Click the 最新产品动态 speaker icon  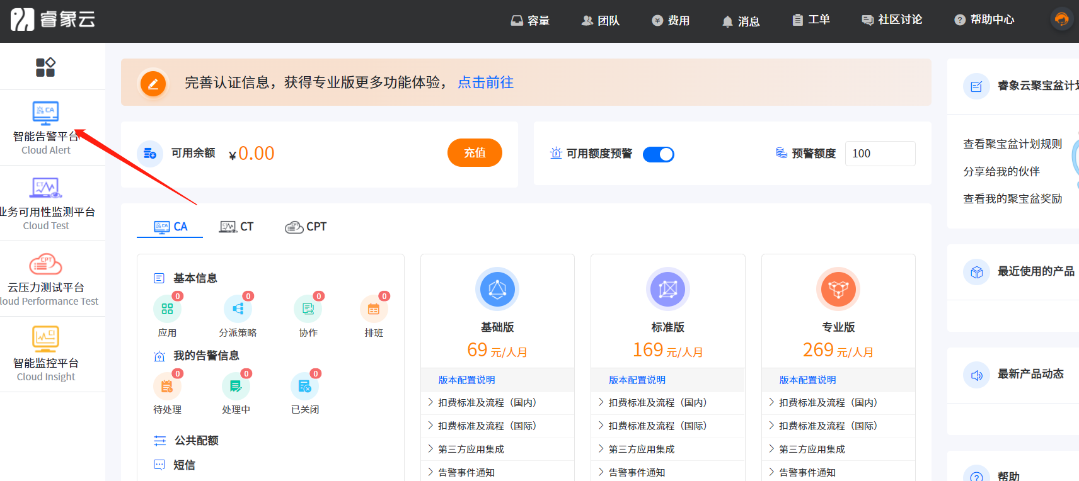976,375
